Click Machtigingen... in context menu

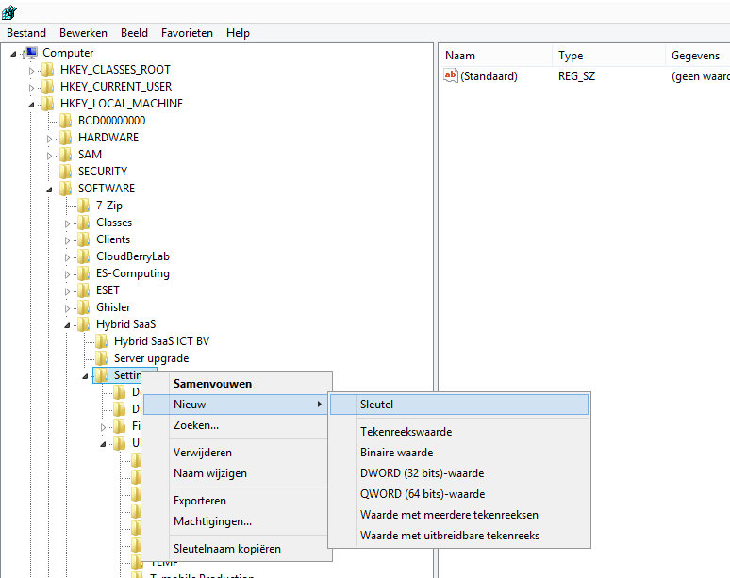point(212,521)
